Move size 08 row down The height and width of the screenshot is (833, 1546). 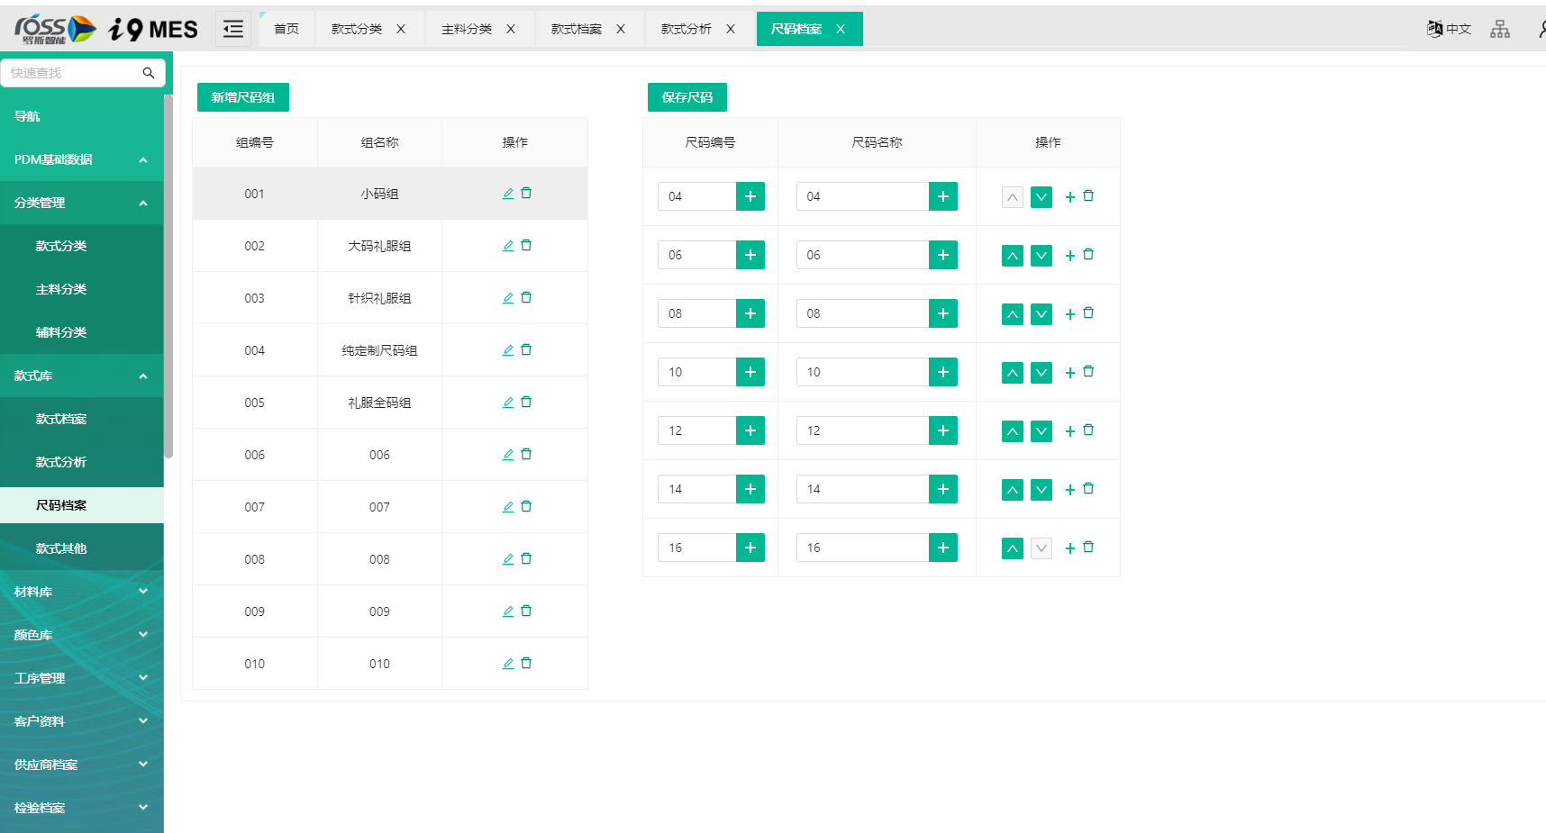pos(1041,314)
